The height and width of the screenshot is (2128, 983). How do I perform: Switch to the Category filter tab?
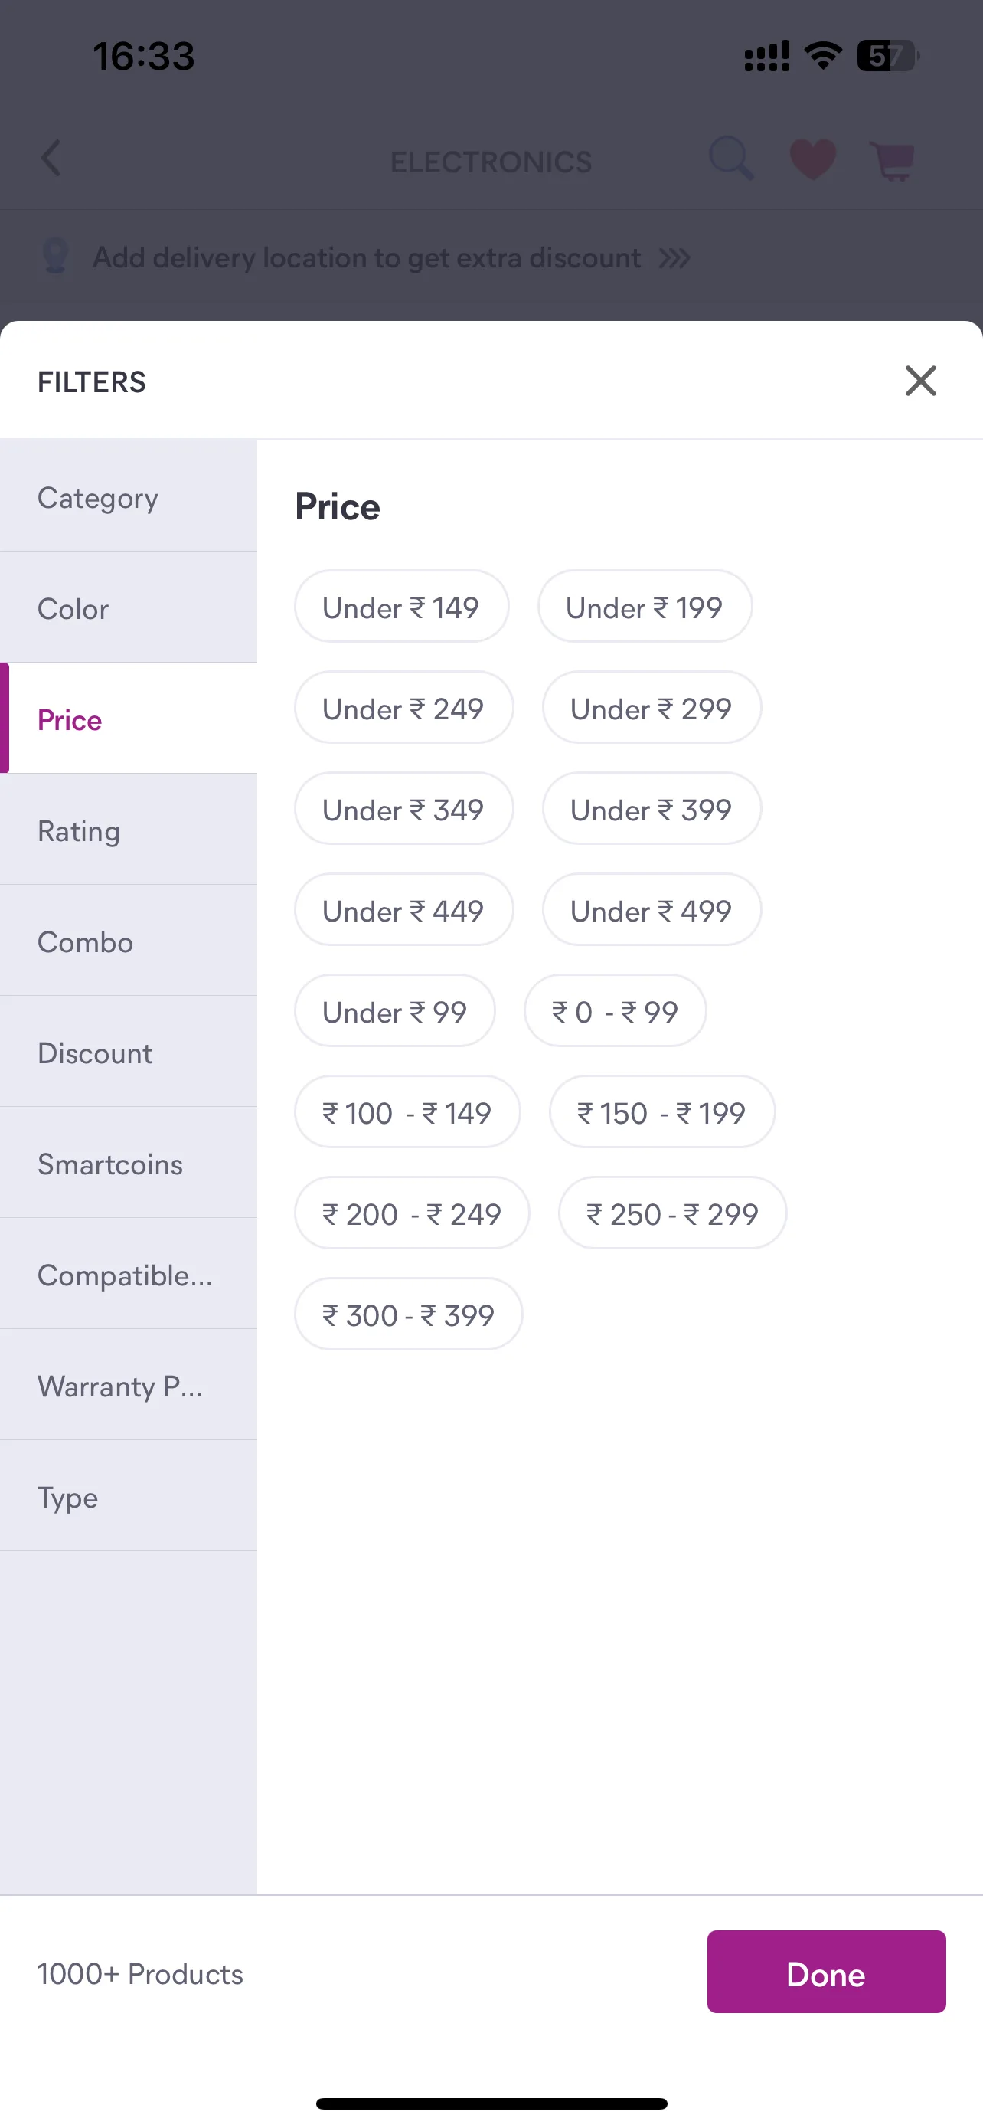click(x=129, y=496)
